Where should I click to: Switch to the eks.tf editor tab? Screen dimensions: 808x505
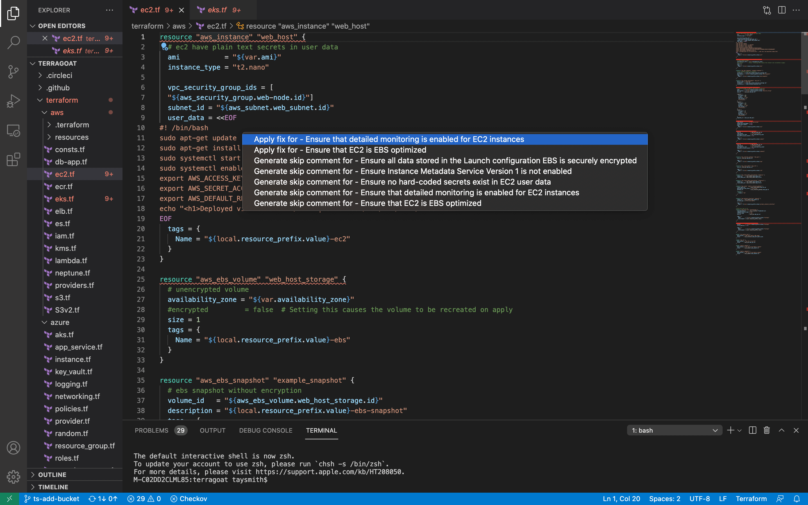click(217, 10)
